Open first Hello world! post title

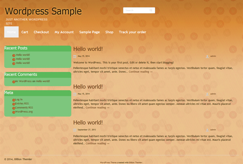coord(88,49)
